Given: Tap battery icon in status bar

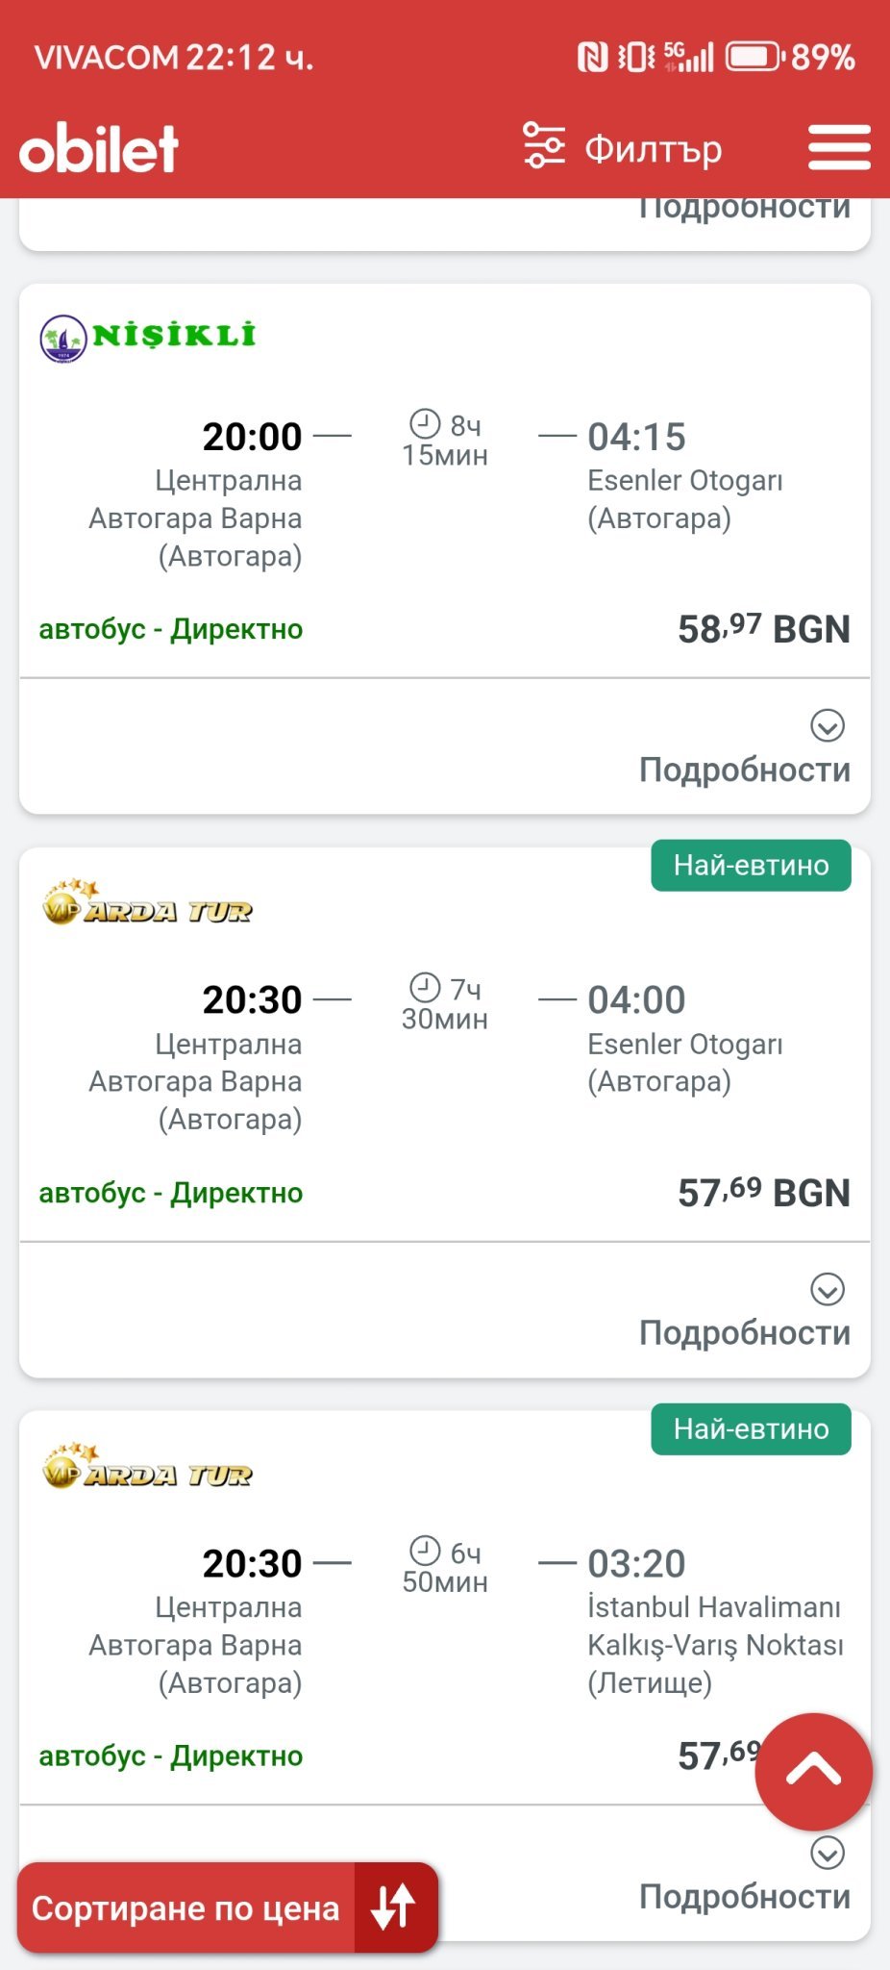Looking at the screenshot, I should click(753, 58).
